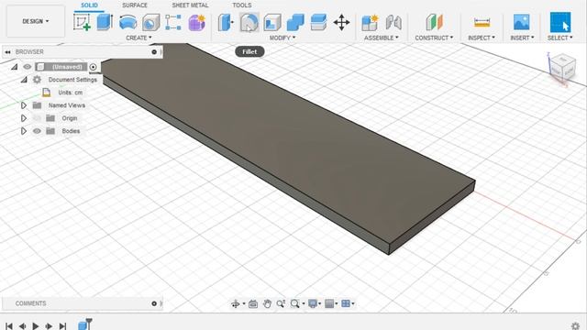The image size is (587, 330).
Task: Open the Insert dropdown menu
Action: click(522, 38)
